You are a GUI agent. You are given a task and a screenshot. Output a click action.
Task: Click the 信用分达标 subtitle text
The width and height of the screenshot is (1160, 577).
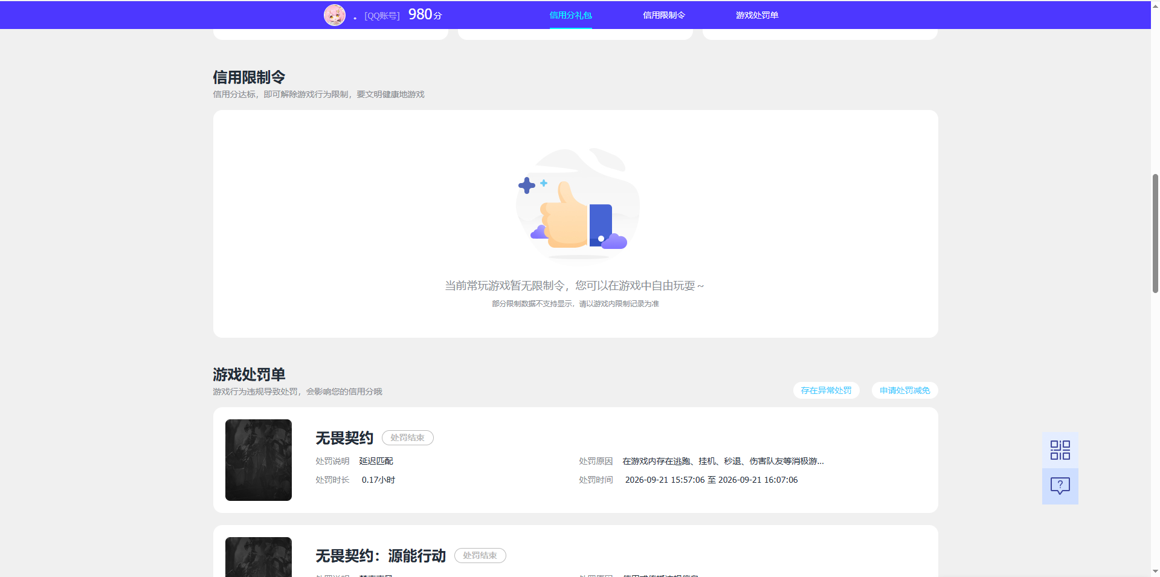[x=318, y=94]
